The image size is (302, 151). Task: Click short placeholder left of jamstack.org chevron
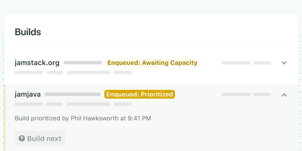pos(262,63)
